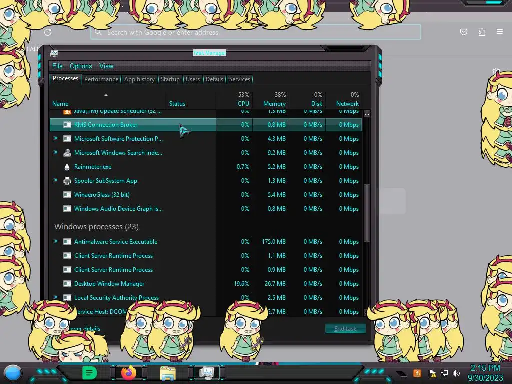Open the Options menu
The width and height of the screenshot is (512, 384).
pyautogui.click(x=81, y=66)
